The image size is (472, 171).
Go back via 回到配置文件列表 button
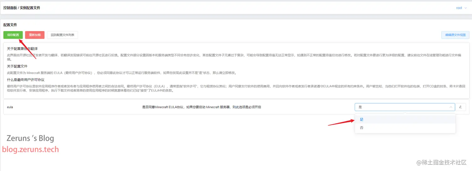coord(62,35)
